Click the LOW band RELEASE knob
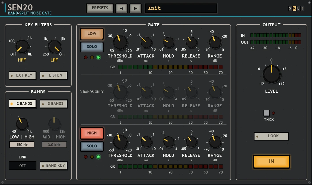The width and height of the screenshot is (312, 185). (x=191, y=42)
